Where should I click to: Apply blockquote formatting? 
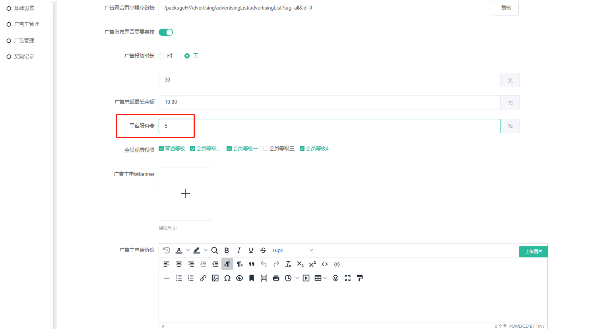coord(252,264)
